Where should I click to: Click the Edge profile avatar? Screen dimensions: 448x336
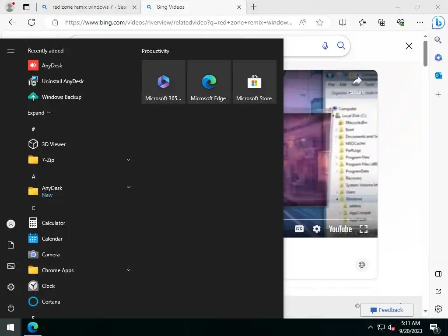(x=10, y=7)
